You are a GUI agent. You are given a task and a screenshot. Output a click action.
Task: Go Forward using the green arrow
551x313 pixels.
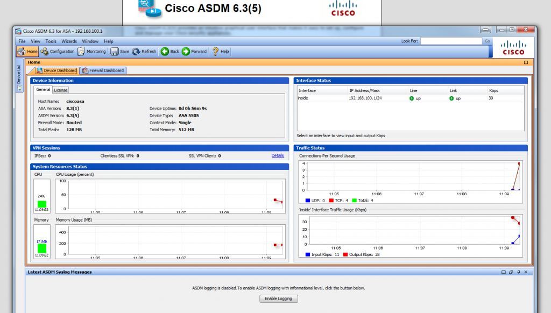[194, 51]
